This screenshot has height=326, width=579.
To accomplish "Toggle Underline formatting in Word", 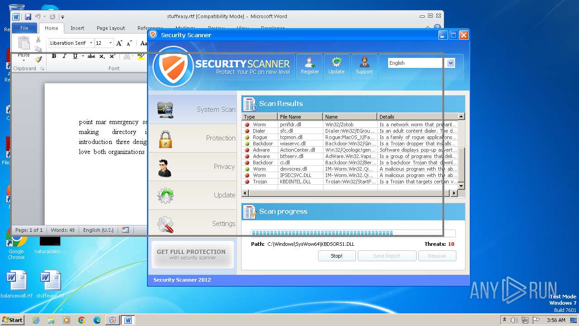I will (75, 56).
